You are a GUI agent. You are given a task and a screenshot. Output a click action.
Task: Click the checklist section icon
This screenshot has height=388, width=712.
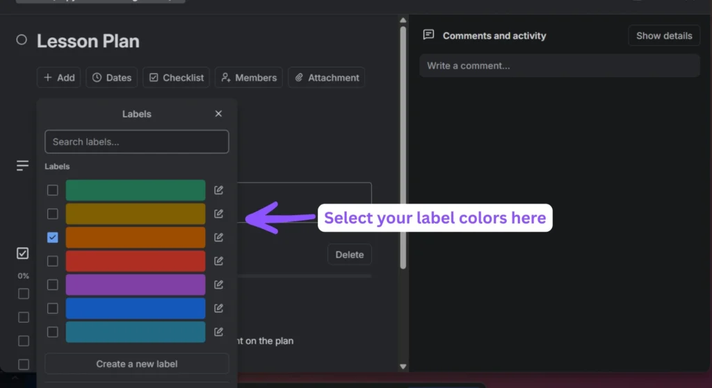coord(22,253)
